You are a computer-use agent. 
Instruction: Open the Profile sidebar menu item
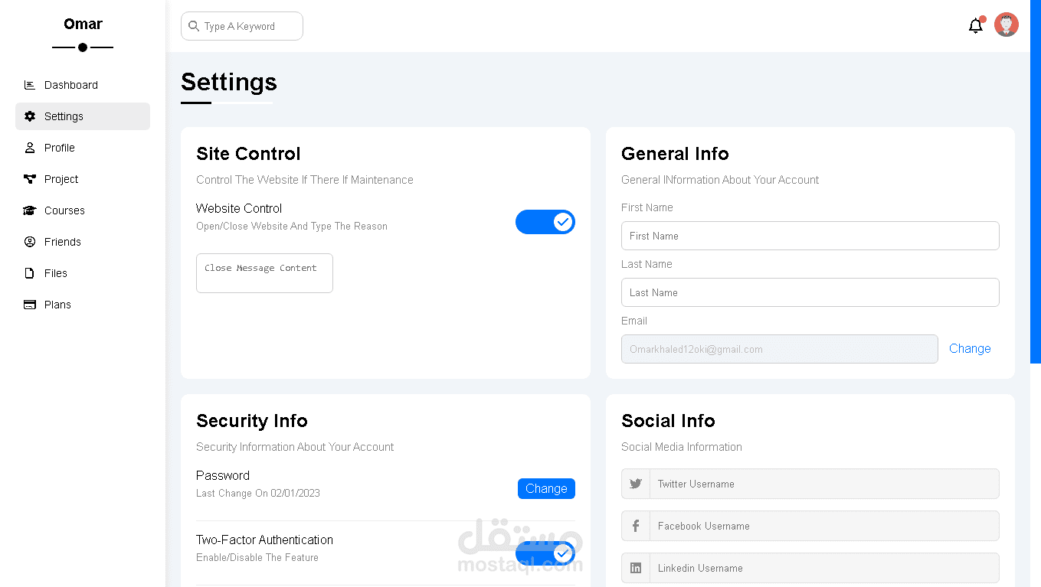tap(59, 148)
